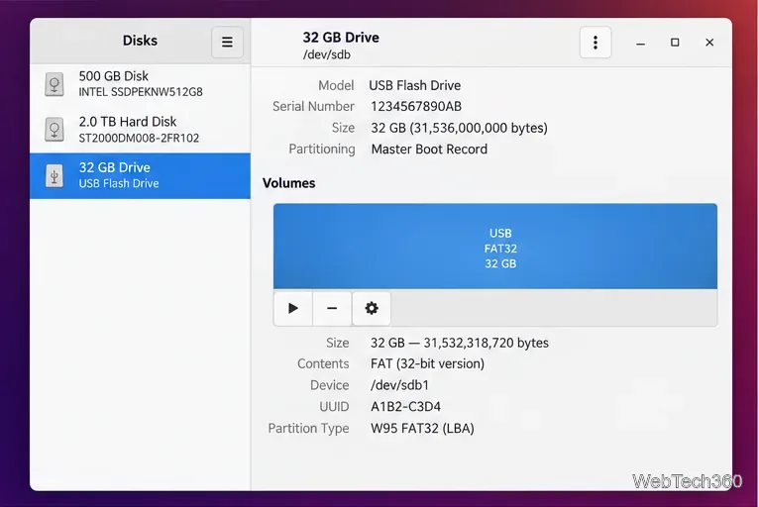This screenshot has width=759, height=507.
Task: Open additional partition options gear
Action: 372,308
